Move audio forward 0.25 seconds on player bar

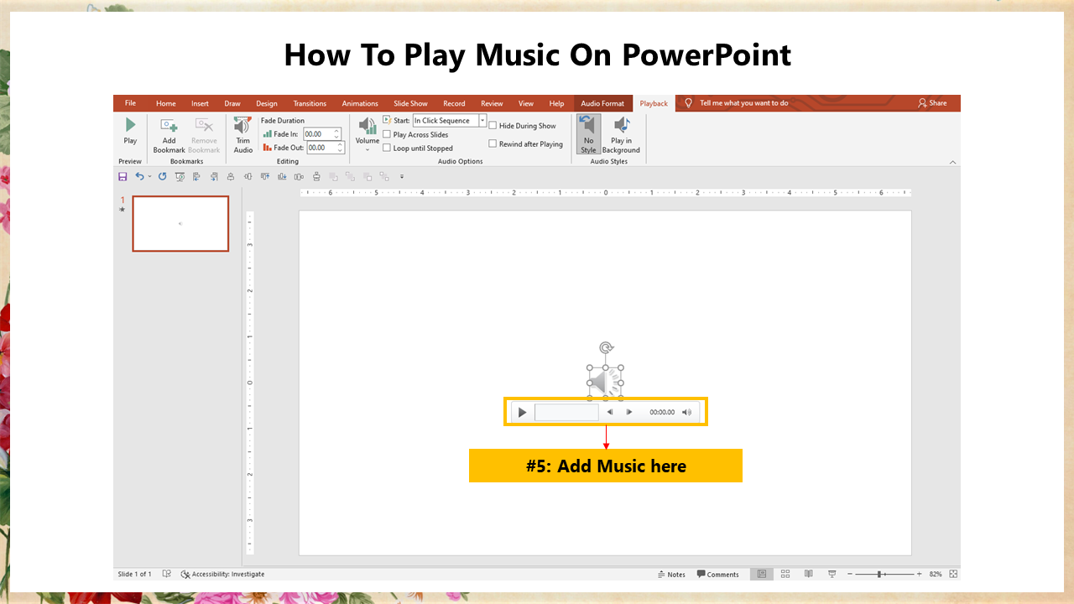[x=629, y=412]
